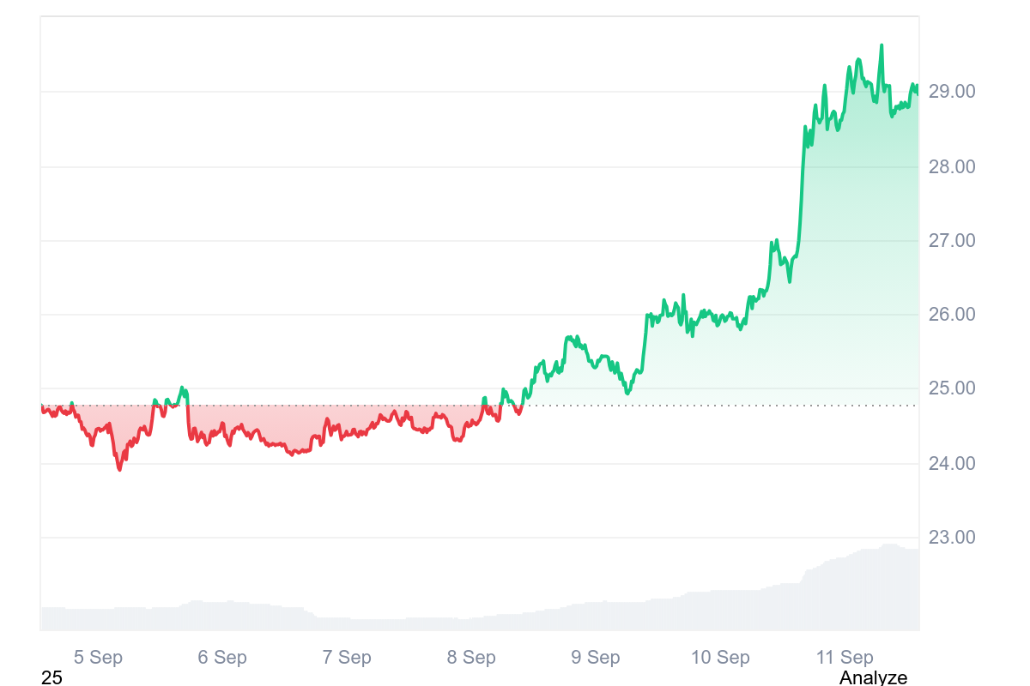The image size is (1030, 686).
Task: Select the 5 Sep date axis label
Action: point(98,658)
